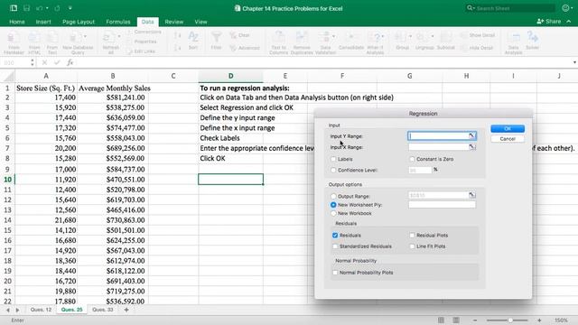Click the Share button
The height and width of the screenshot is (325, 578).
click(549, 22)
